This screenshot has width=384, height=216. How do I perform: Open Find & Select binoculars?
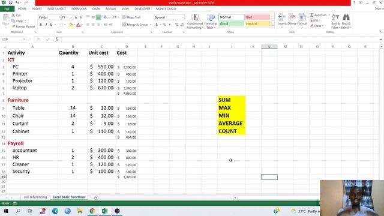tap(346, 22)
